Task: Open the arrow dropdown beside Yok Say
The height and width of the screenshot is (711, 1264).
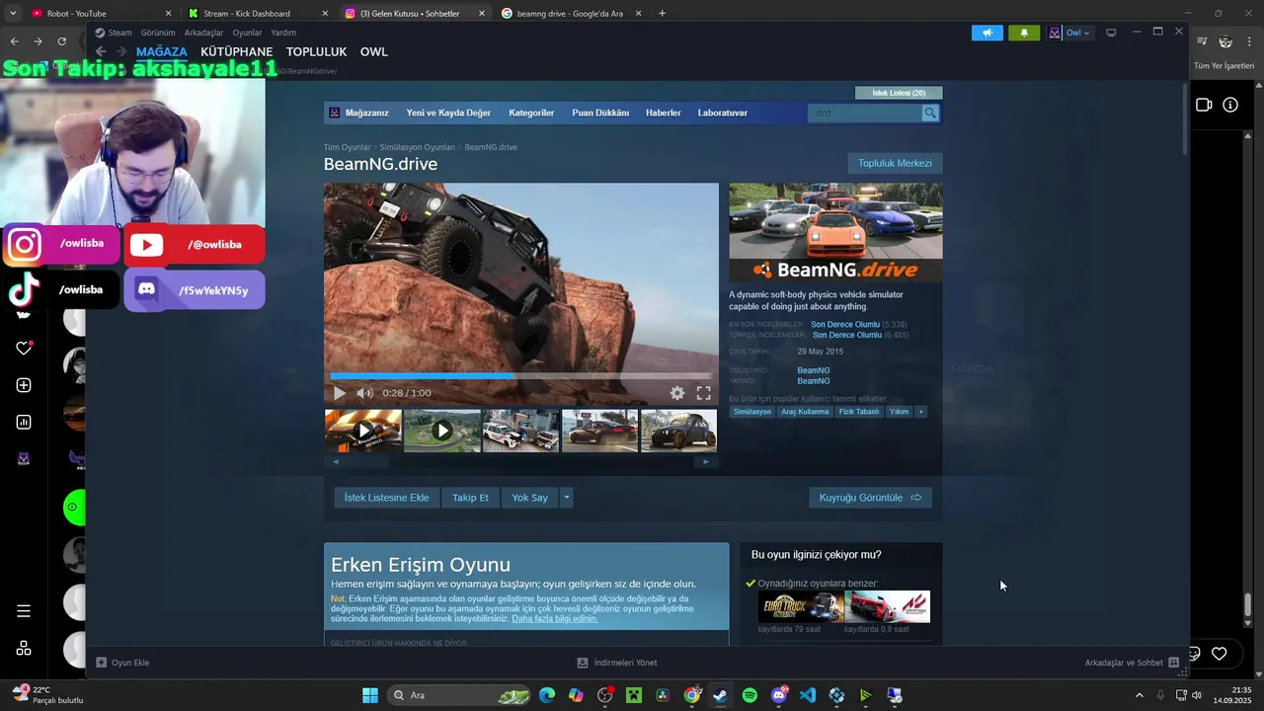Action: pyautogui.click(x=566, y=498)
